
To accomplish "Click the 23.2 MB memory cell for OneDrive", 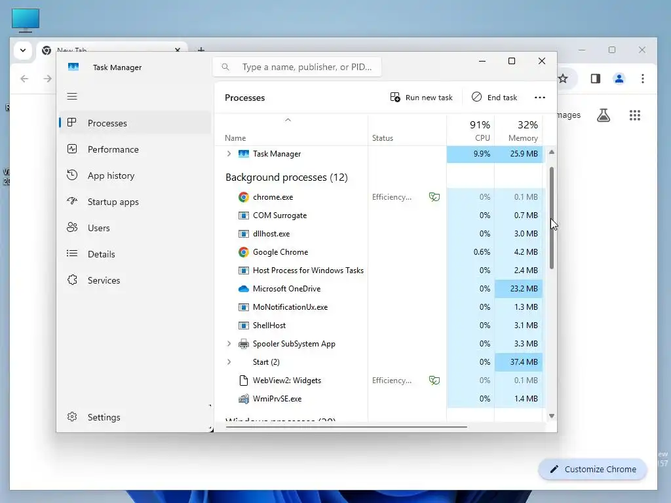I will [x=519, y=289].
